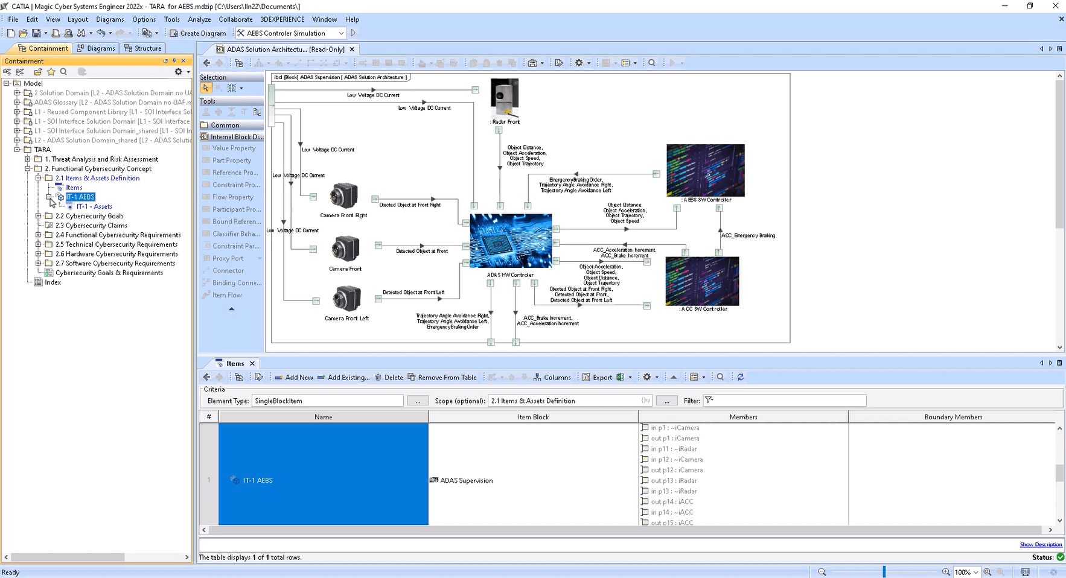The width and height of the screenshot is (1066, 578).
Task: Switch to the Structure tab
Action: tap(142, 48)
